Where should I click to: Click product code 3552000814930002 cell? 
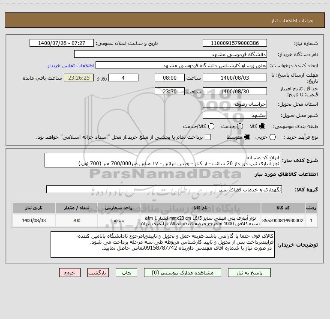283,221
